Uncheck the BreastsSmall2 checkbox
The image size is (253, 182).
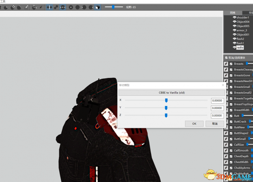coord(231,93)
